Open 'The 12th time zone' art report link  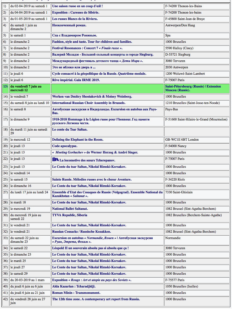(96, 299)
